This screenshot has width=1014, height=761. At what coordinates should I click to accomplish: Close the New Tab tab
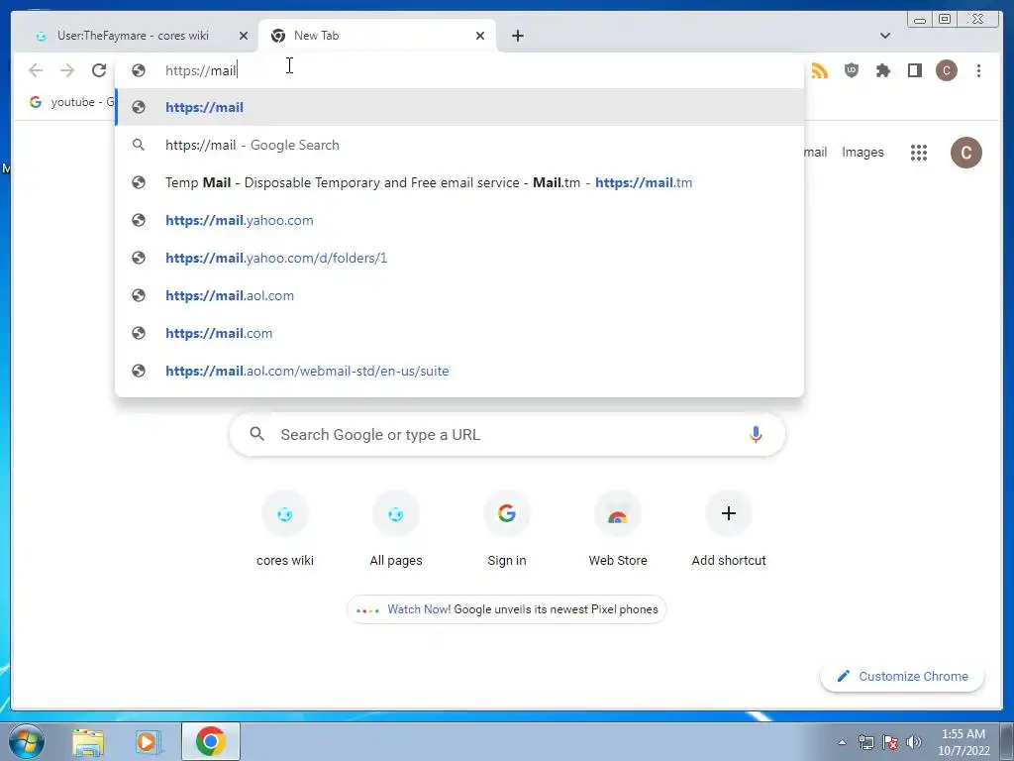click(x=480, y=36)
